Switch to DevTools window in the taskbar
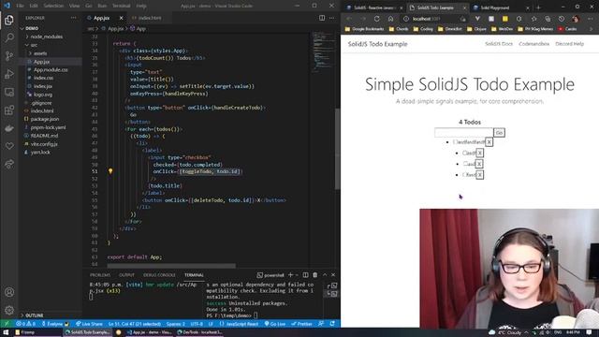Image resolution: width=599 pixels, height=337 pixels. [x=199, y=332]
